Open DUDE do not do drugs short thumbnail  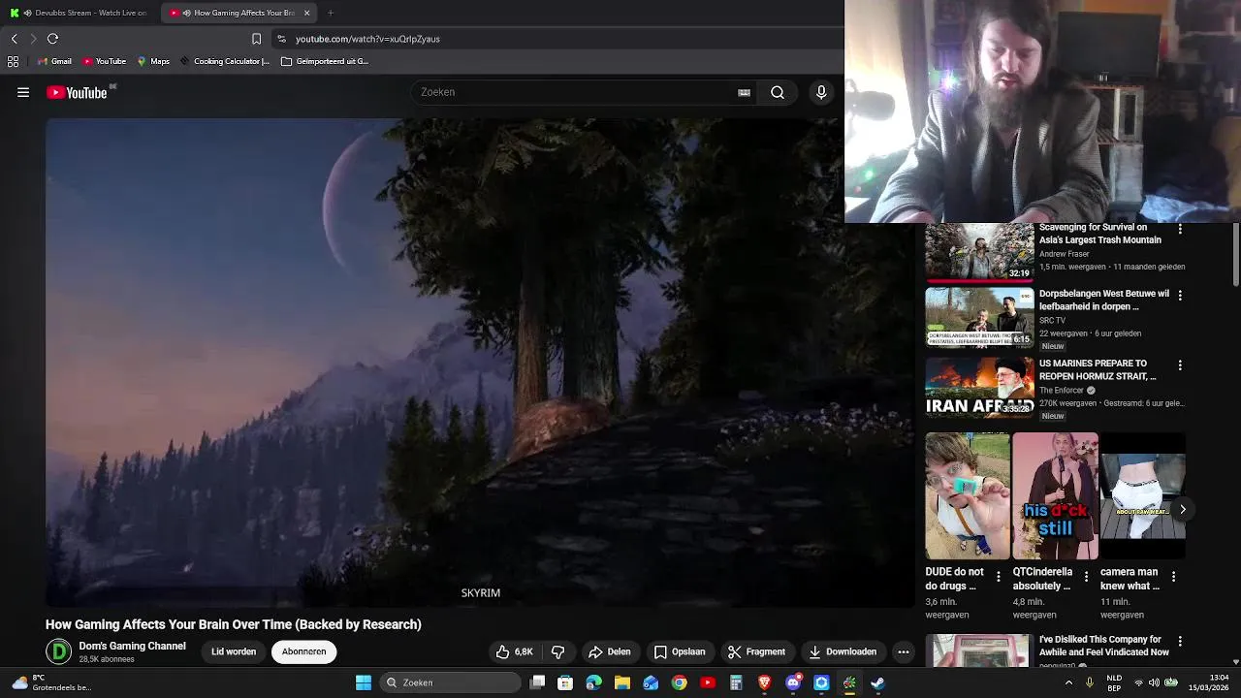(968, 495)
